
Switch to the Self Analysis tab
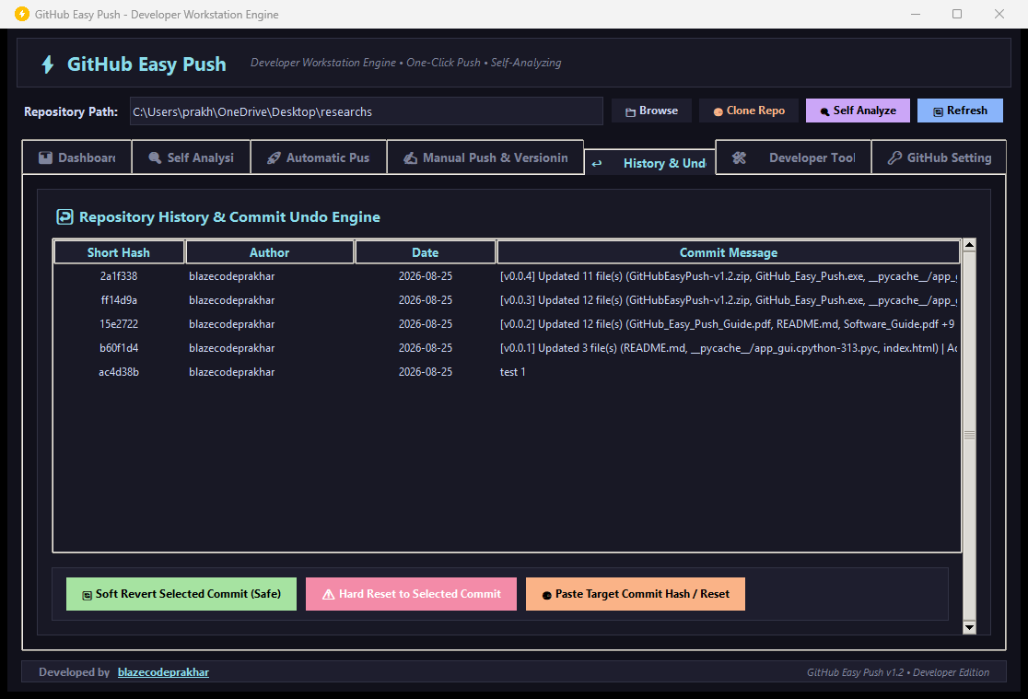tap(191, 157)
